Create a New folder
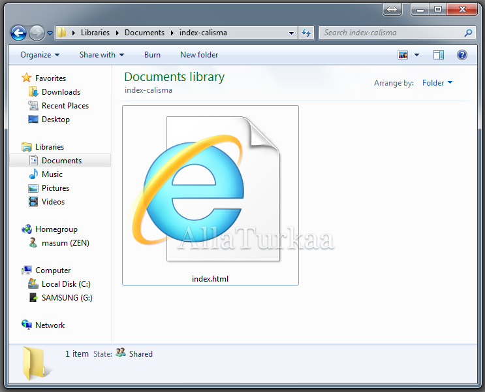This screenshot has width=485, height=392. 199,55
